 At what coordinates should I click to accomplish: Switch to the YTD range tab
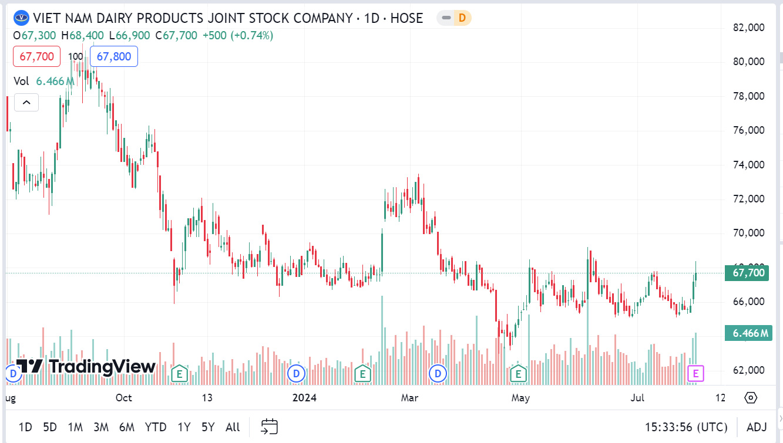(x=156, y=427)
